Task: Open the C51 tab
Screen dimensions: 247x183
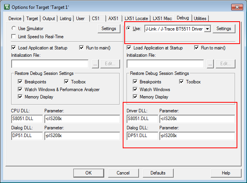Action: 96,18
